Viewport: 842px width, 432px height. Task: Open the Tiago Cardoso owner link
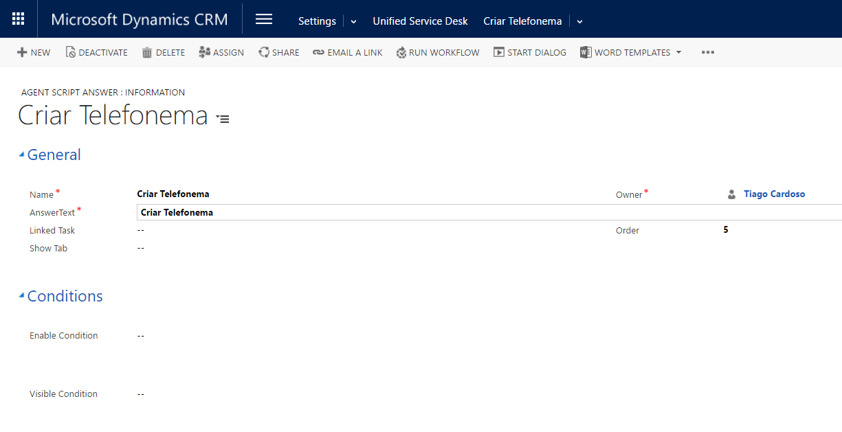click(x=774, y=194)
